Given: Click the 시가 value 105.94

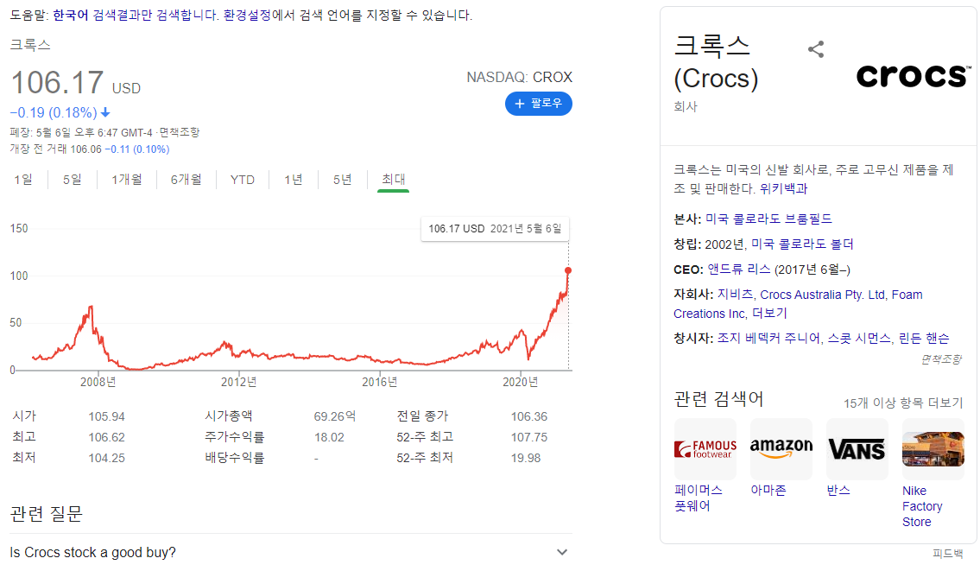Looking at the screenshot, I should click(x=106, y=416).
